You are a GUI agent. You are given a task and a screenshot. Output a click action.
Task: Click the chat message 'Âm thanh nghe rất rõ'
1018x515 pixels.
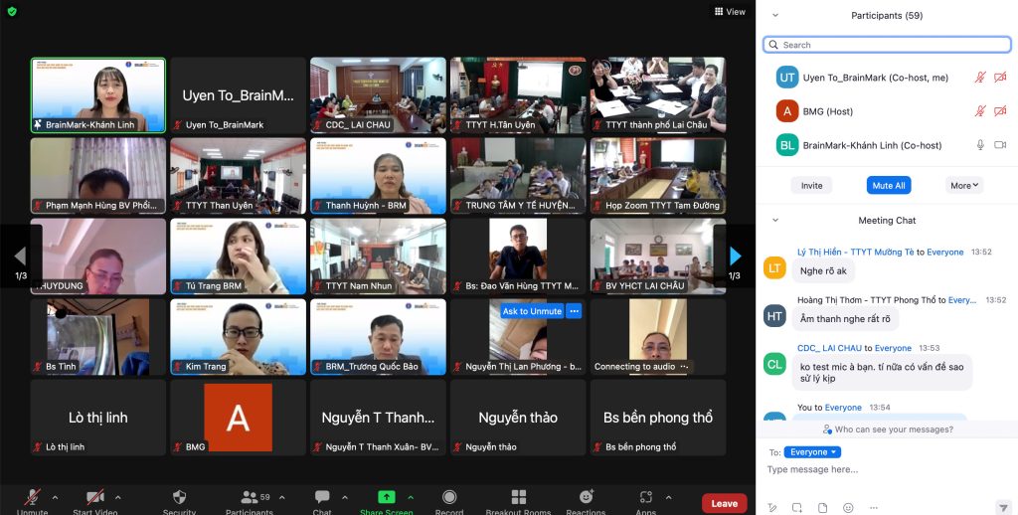click(x=845, y=319)
